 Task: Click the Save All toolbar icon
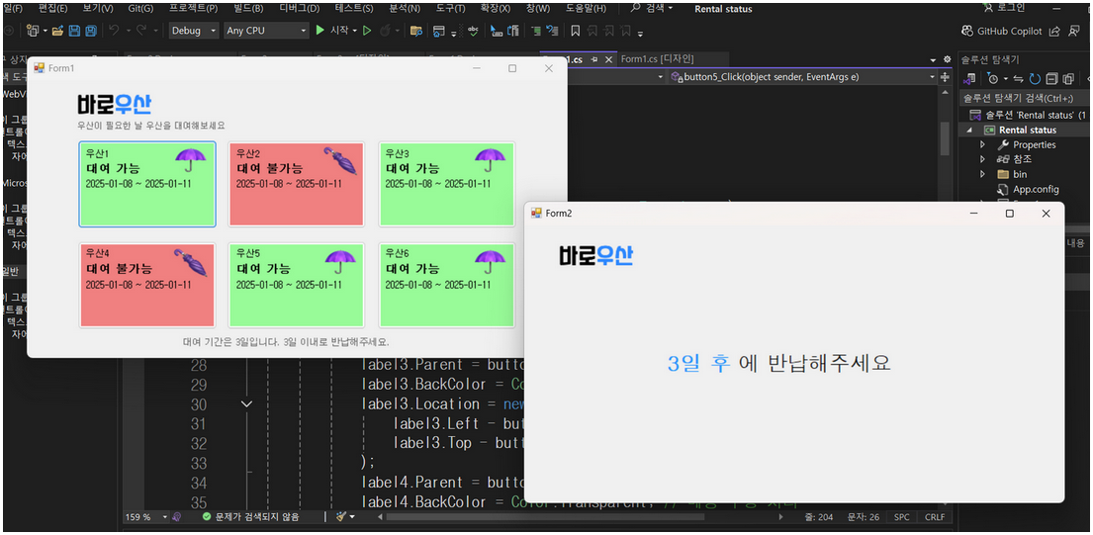[x=92, y=31]
